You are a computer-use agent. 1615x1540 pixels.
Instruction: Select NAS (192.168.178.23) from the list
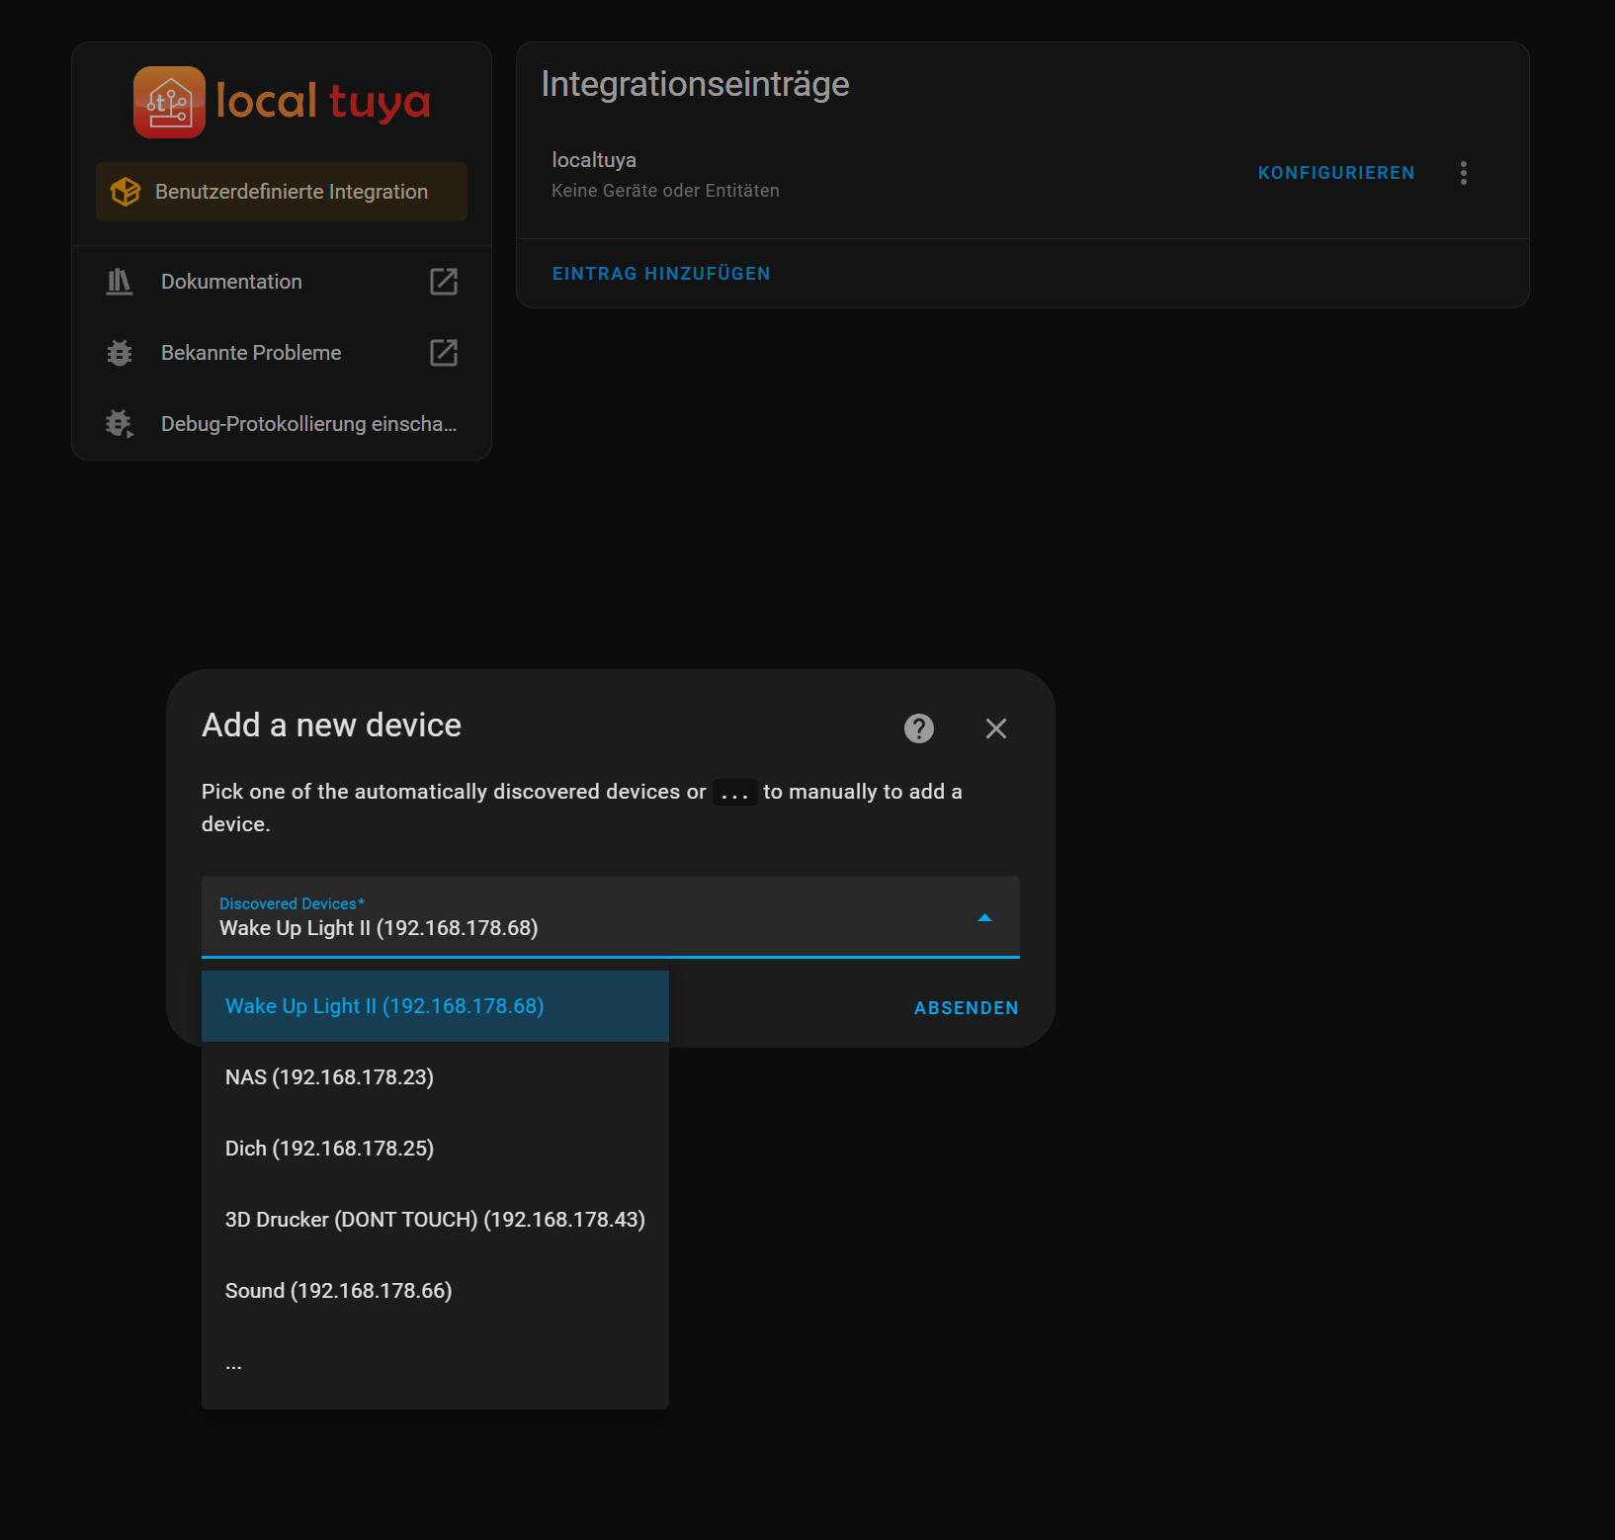click(329, 1076)
